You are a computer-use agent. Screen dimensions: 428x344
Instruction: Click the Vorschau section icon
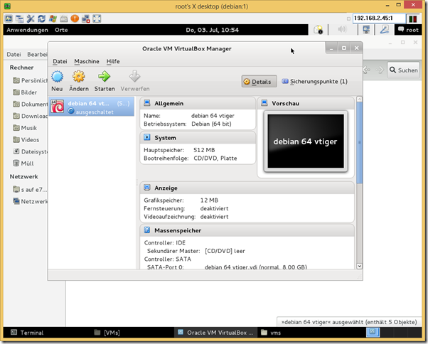pos(264,103)
